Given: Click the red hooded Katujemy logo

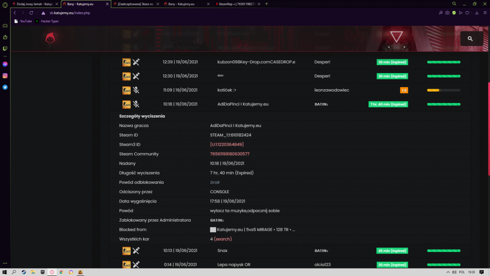Looking at the screenshot, I should [x=50, y=38].
